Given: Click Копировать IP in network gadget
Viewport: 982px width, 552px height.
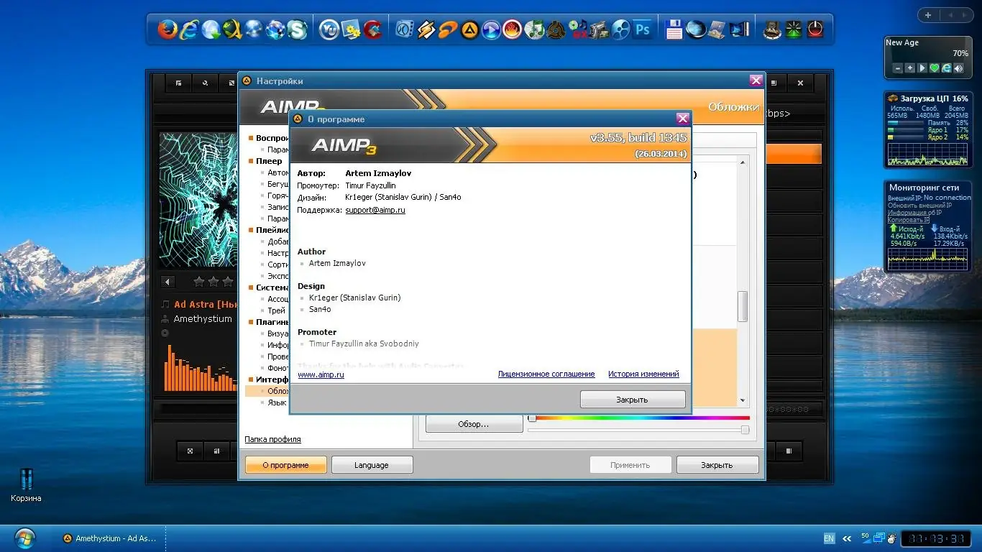Looking at the screenshot, I should click(909, 220).
